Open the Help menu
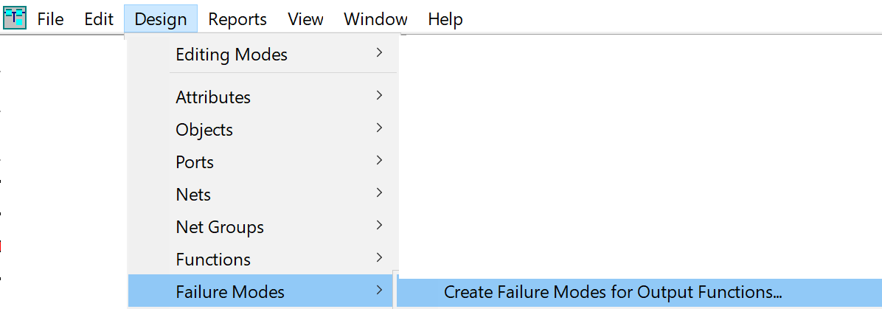Viewport: 882px width, 309px height. pyautogui.click(x=445, y=19)
